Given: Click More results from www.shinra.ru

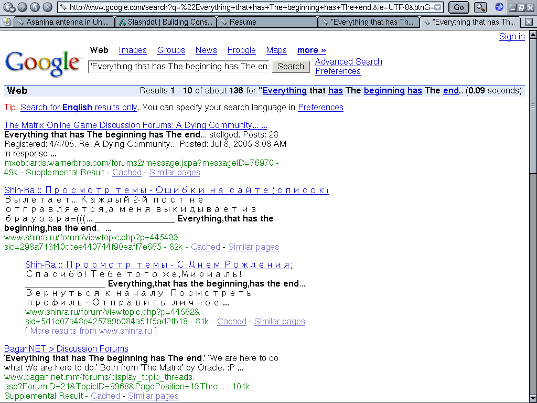Looking at the screenshot, I should [91, 331].
